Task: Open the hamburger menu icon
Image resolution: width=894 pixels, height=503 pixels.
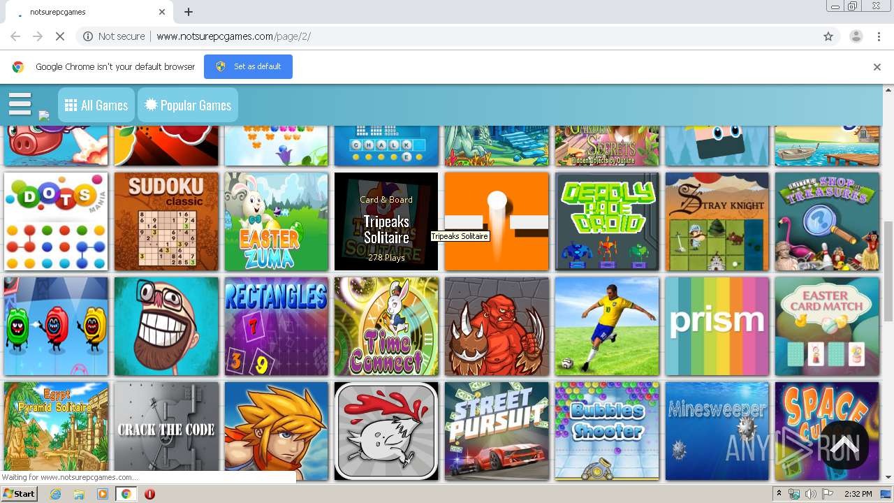Action: (x=20, y=103)
